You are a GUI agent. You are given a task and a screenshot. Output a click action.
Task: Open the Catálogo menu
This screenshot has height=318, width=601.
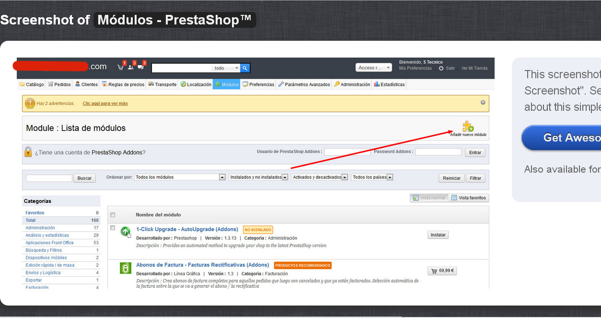pos(32,84)
